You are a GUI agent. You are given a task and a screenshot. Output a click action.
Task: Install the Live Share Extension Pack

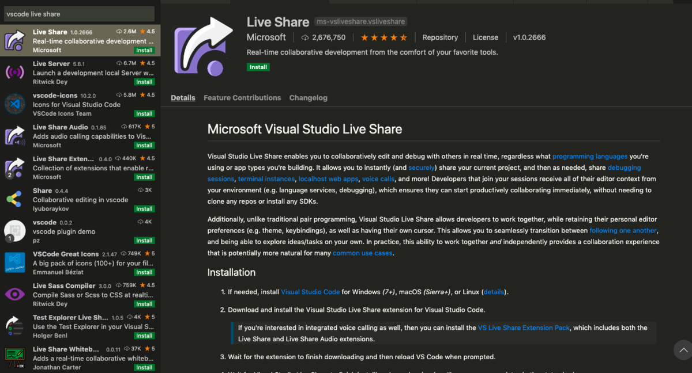144,177
